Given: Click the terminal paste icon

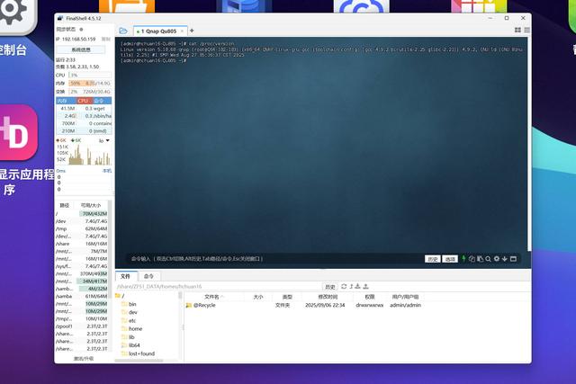Looking at the screenshot, I should pos(480,259).
